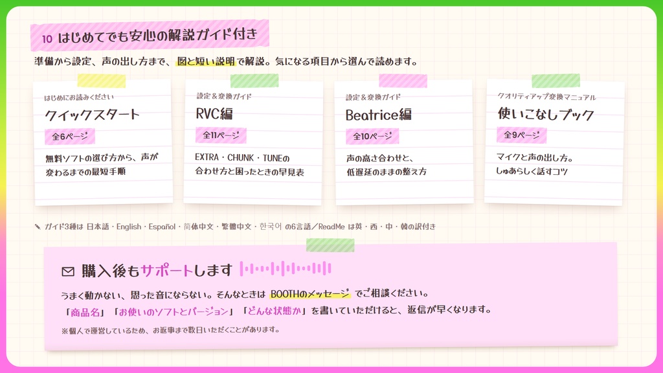Screen dimensions: 663x373
Task: Click the 全11ページ badge
Action: (x=221, y=135)
